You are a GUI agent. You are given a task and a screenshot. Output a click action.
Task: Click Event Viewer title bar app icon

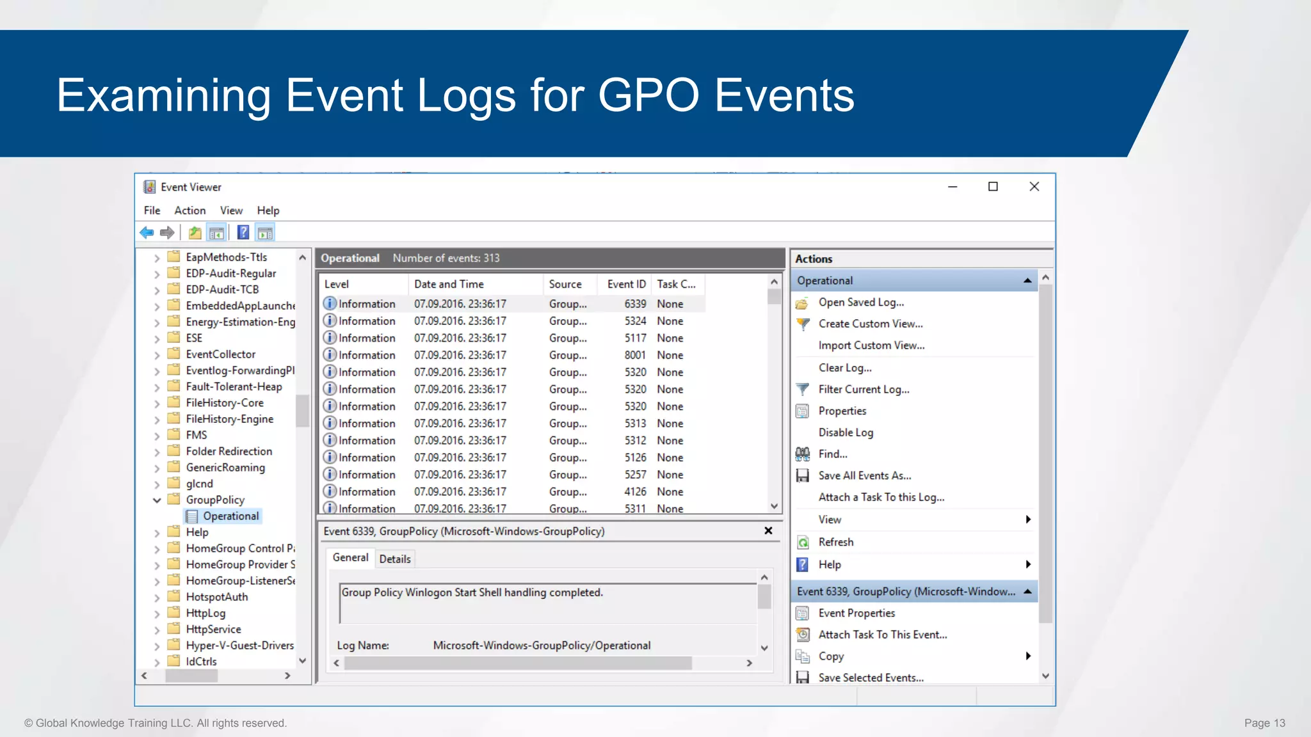[149, 187]
